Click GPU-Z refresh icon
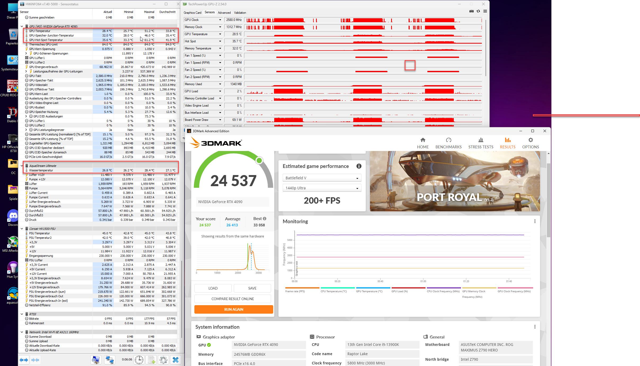 (x=478, y=11)
